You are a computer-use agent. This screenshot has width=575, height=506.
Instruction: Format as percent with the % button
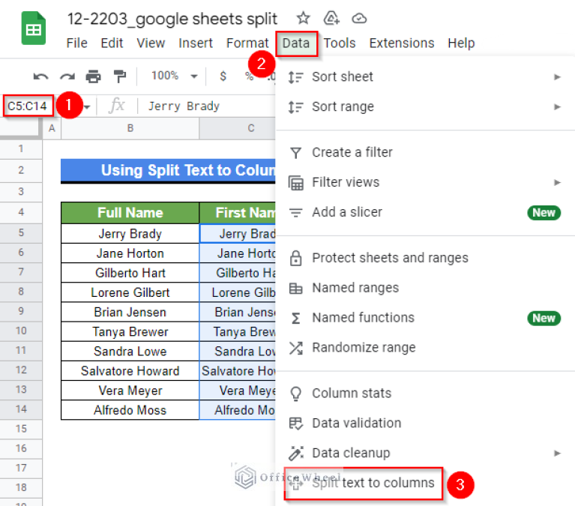coord(250,76)
